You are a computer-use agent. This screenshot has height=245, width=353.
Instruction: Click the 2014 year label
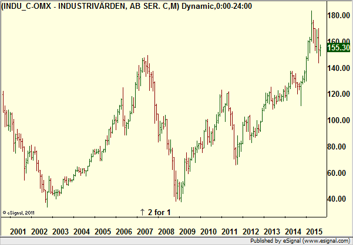pos(293,232)
